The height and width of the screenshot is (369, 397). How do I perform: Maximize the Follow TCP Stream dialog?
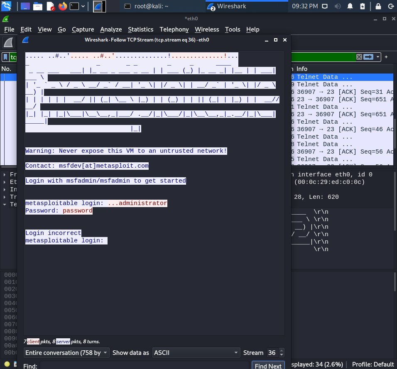(276, 40)
